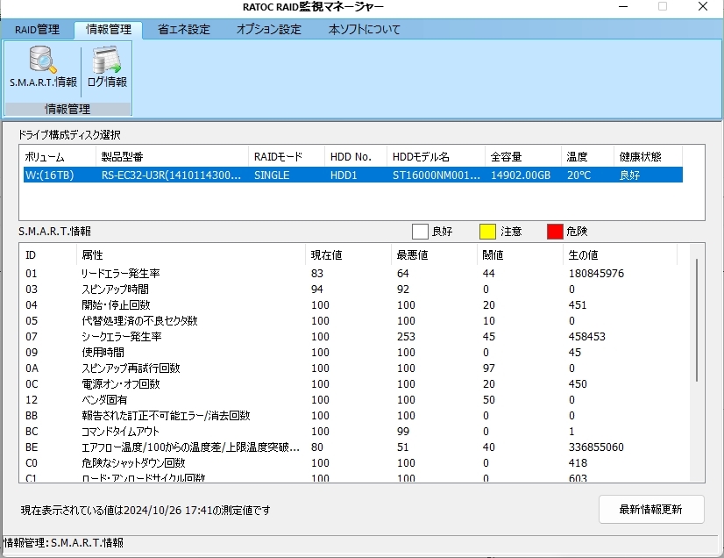Click the raw value 458453
Image resolution: width=724 pixels, height=558 pixels.
pyautogui.click(x=587, y=337)
